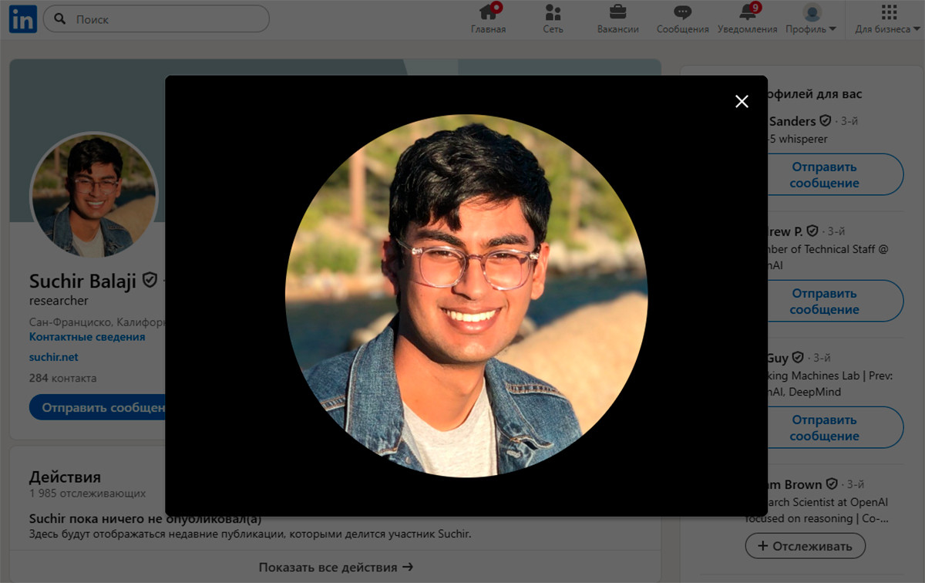Click the enlarged circular profile photo
The image size is (925, 583).
tap(466, 295)
